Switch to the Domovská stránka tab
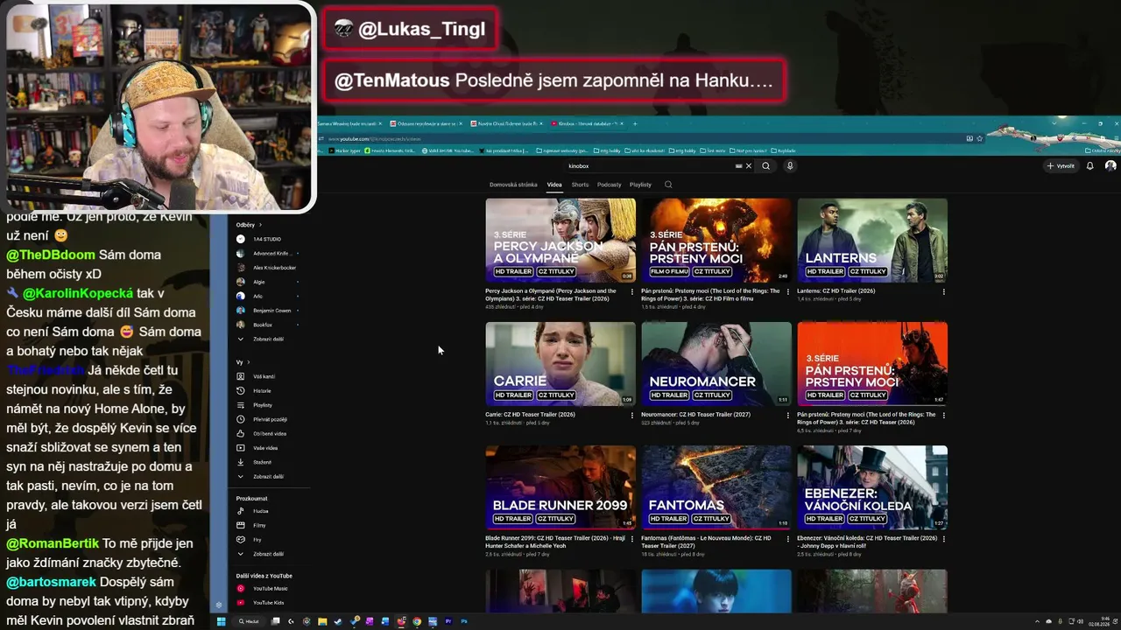Screen dimensions: 1121x630 (513, 185)
